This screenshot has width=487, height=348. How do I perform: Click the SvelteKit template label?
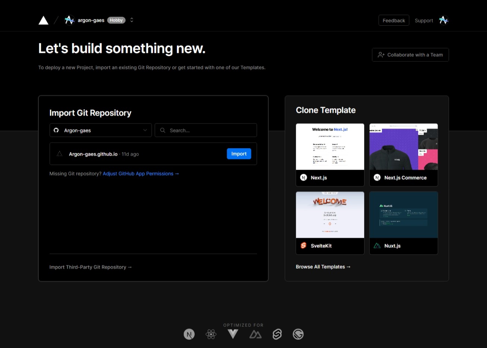click(x=321, y=246)
